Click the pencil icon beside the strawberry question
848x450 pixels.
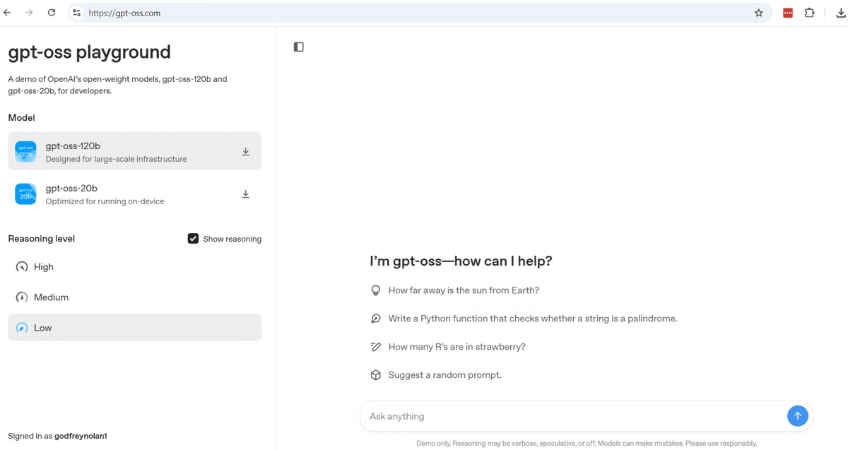tap(375, 346)
